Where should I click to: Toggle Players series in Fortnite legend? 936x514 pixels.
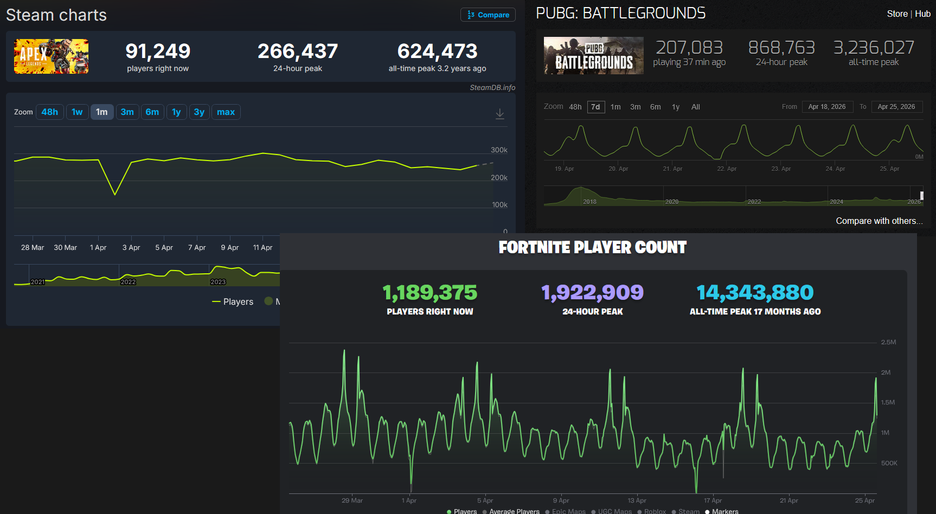[462, 511]
